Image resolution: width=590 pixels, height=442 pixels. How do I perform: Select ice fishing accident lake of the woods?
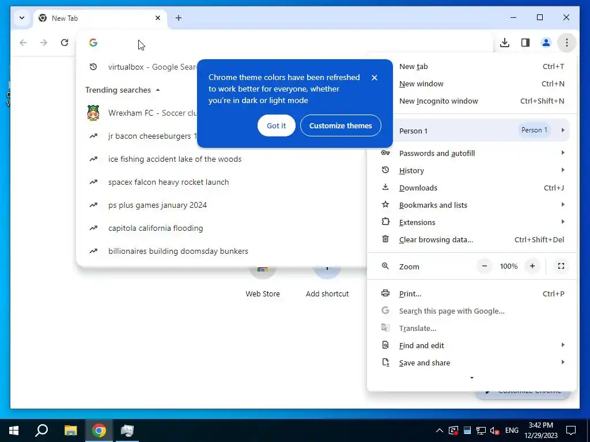221,159
